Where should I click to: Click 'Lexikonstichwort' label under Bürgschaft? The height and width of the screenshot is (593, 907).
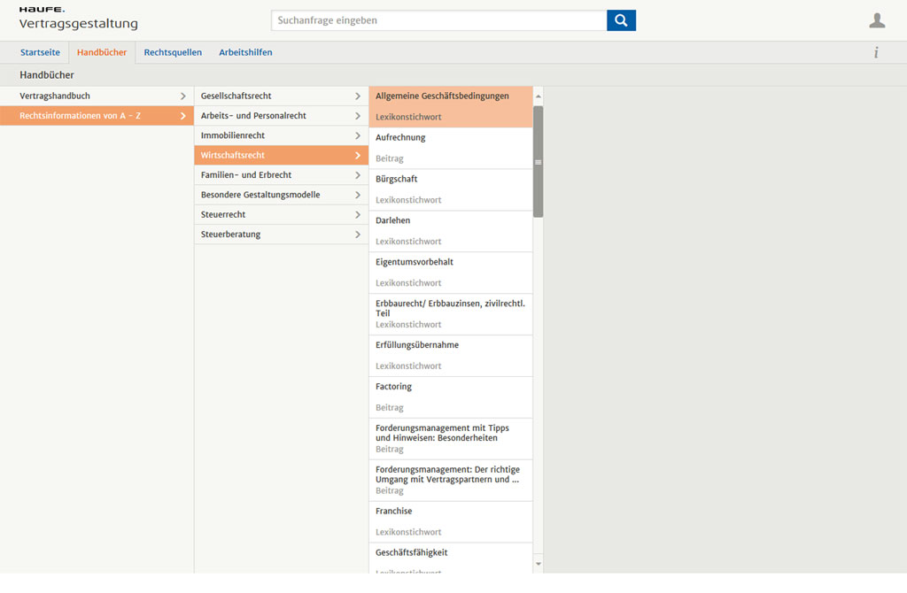[408, 200]
